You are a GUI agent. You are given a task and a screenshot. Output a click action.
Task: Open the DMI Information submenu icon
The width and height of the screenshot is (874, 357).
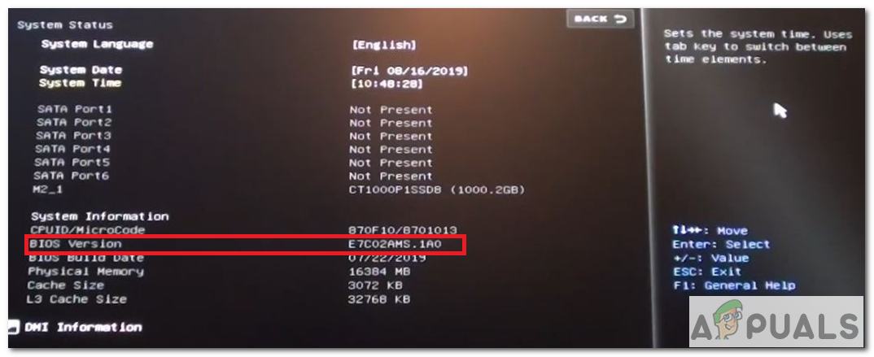13,327
